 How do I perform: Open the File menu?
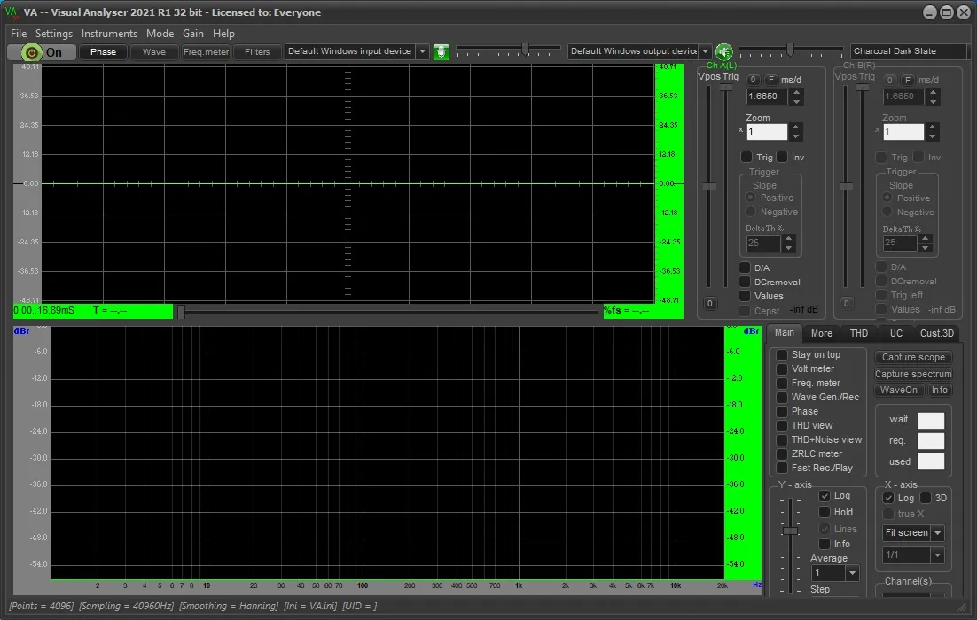[x=19, y=34]
